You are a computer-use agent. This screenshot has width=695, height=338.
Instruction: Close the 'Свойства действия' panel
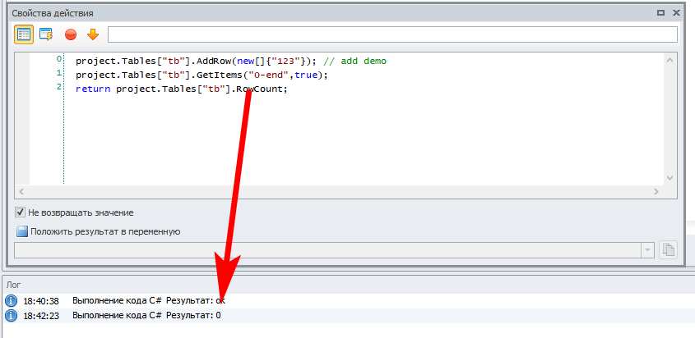676,13
